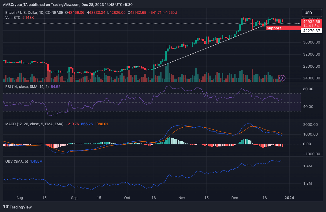This screenshot has height=212, width=326.
Task: Click the 2024 label on time axis
Action: point(290,198)
